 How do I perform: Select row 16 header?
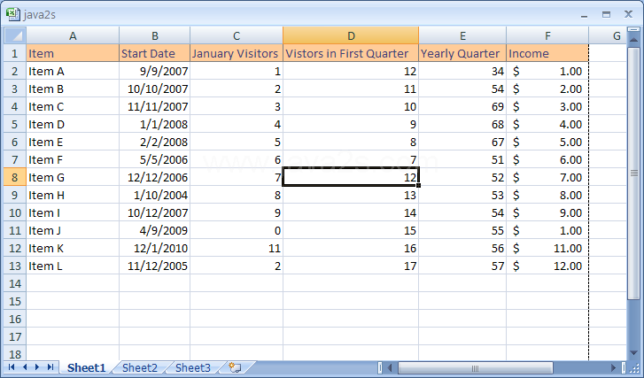(15, 319)
